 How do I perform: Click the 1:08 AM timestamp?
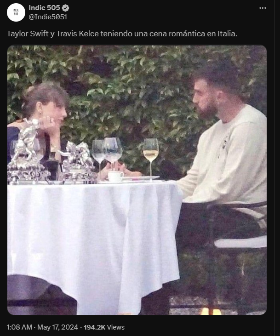19,327
